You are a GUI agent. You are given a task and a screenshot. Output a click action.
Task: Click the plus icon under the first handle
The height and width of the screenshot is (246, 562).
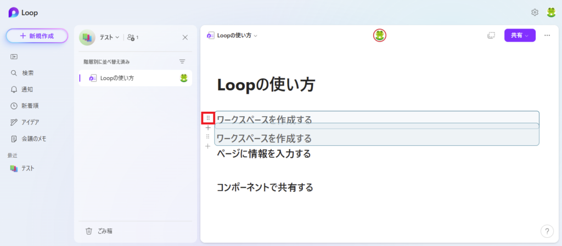point(208,127)
